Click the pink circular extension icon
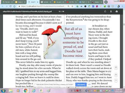The image size is (125, 93). tap(97, 6)
